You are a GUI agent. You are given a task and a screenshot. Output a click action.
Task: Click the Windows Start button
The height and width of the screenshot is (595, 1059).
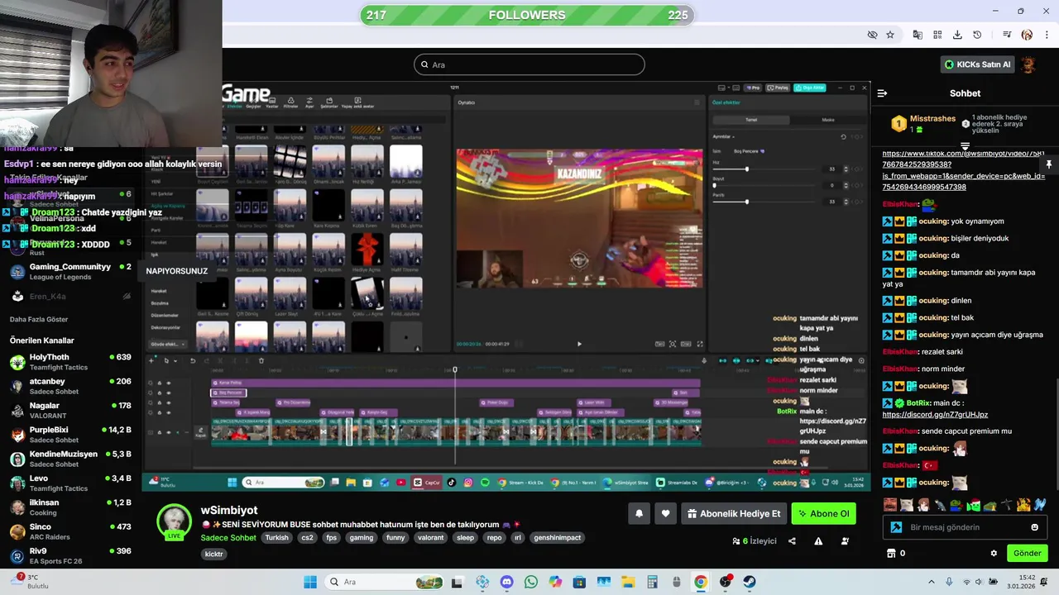point(310,582)
